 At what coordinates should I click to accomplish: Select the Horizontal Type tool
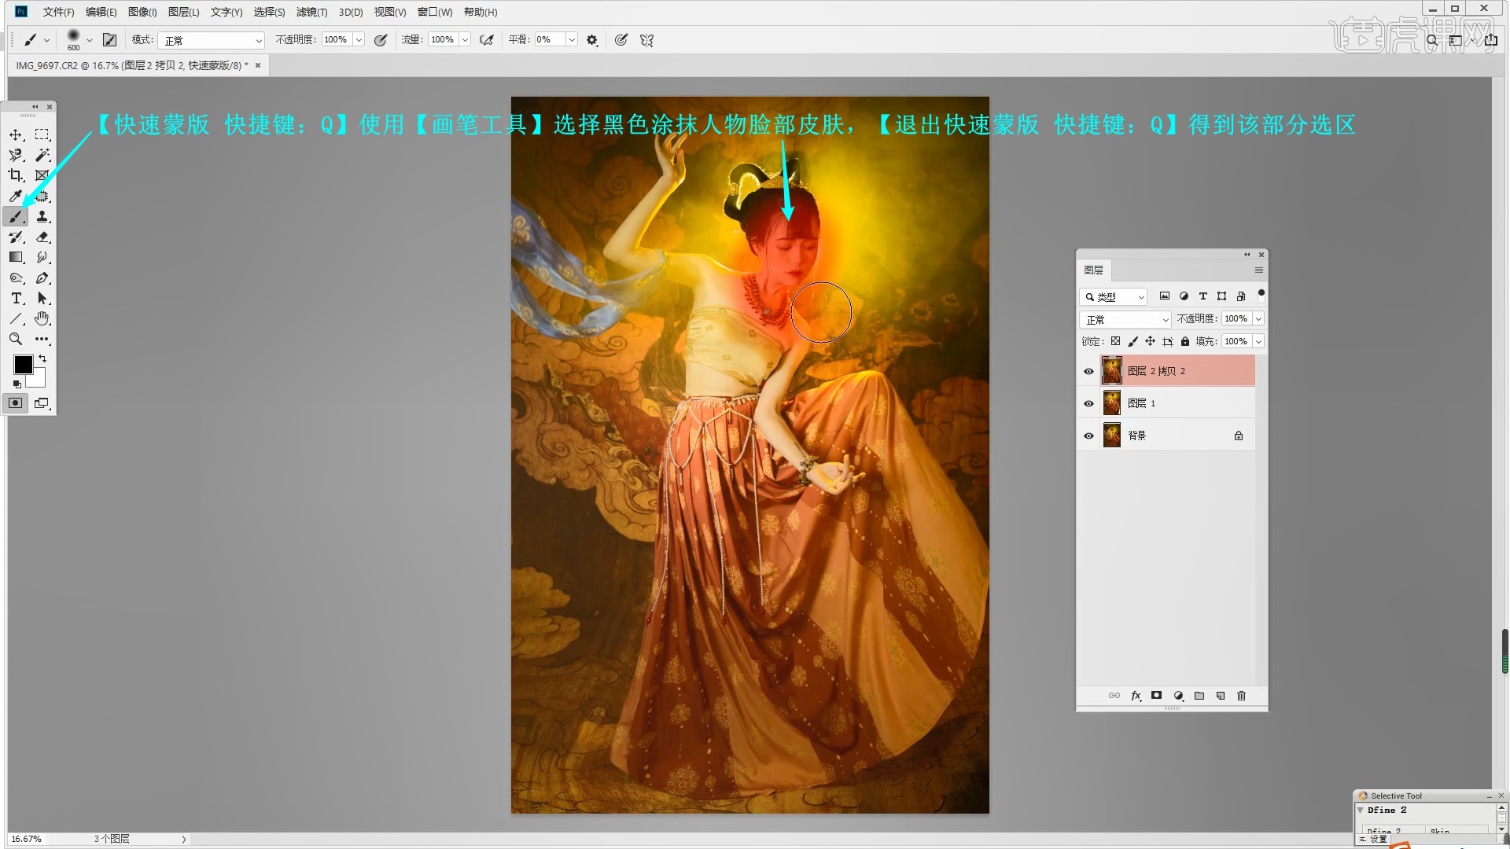(x=16, y=299)
